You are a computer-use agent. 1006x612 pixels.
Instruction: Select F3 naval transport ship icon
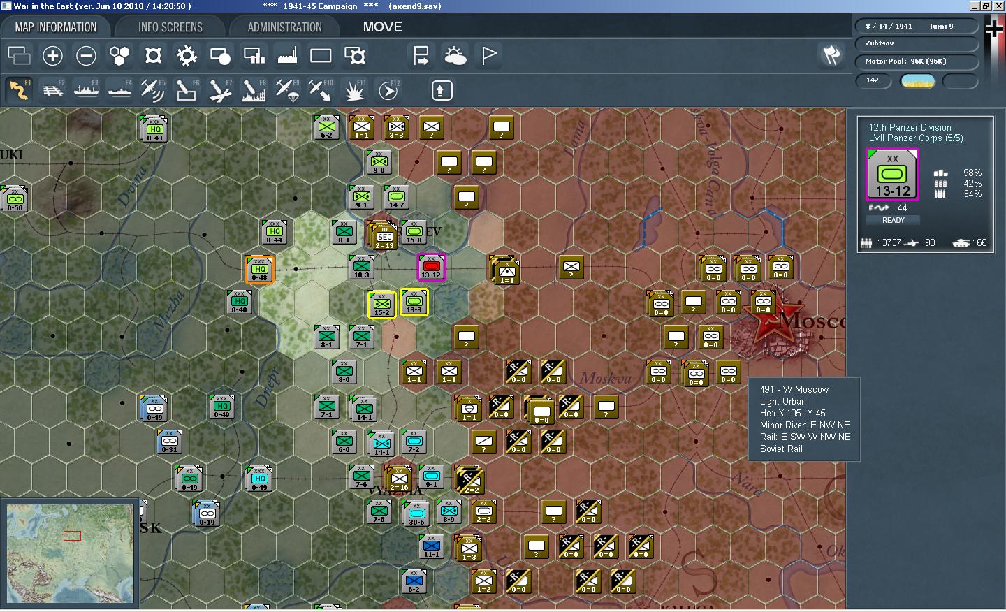(86, 90)
